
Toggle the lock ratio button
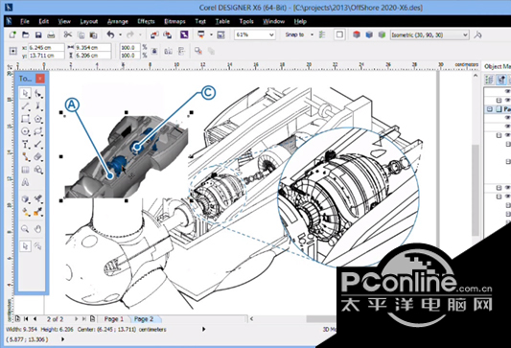click(x=154, y=51)
